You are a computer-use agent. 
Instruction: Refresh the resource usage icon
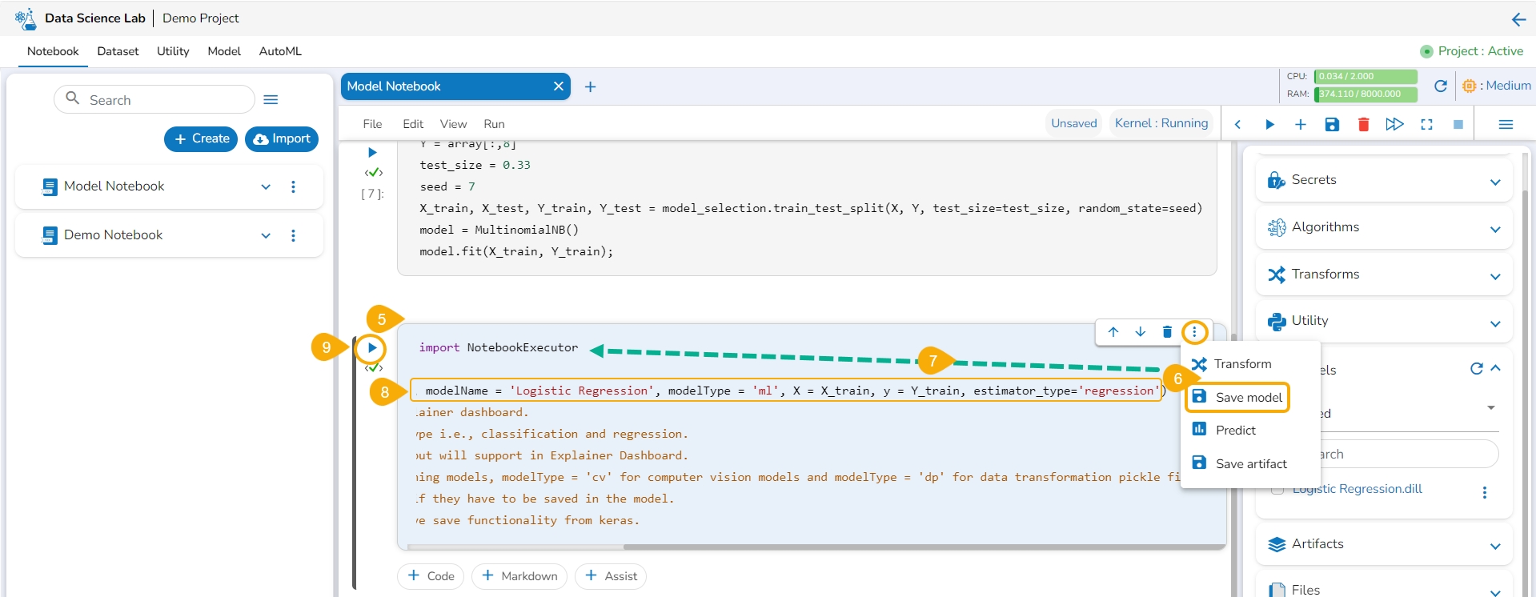1440,86
